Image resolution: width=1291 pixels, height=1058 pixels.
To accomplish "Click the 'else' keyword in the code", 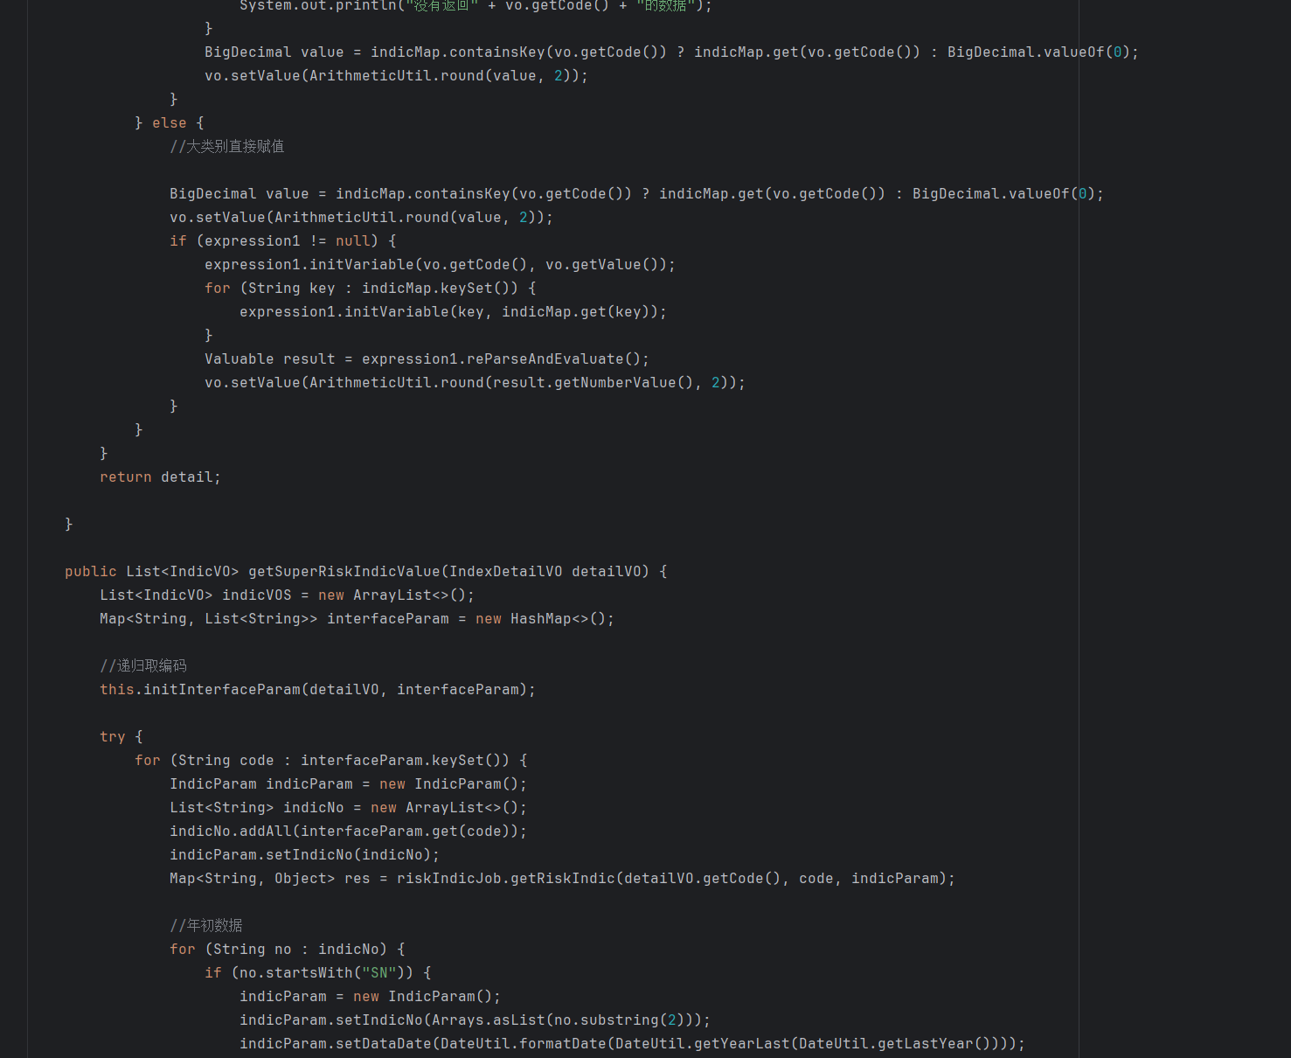I will [170, 123].
